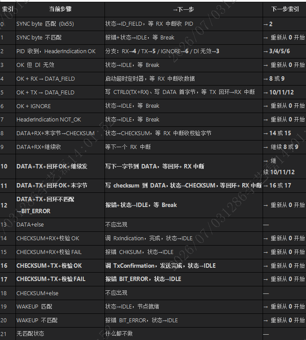This screenshot has width=306, height=340.
Task: Click the PID 收到 HeaderIndication OK cell
Action: pyautogui.click(x=60, y=51)
